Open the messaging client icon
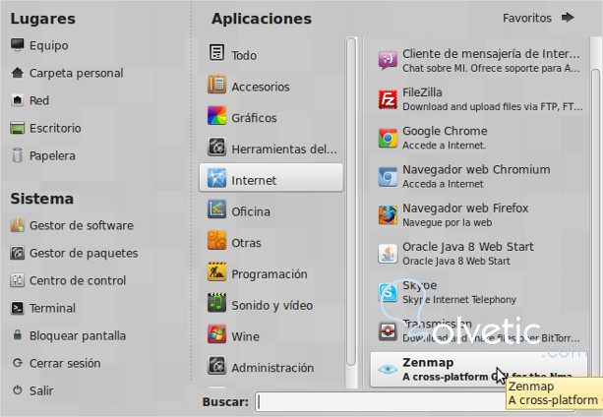 [x=388, y=61]
